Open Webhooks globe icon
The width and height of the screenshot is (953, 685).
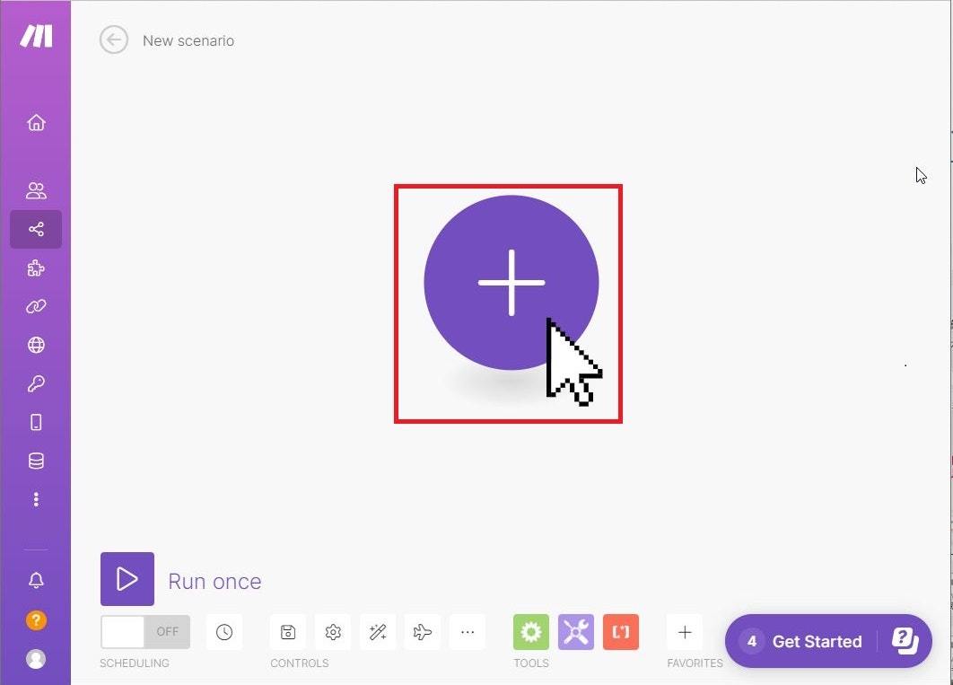(36, 346)
